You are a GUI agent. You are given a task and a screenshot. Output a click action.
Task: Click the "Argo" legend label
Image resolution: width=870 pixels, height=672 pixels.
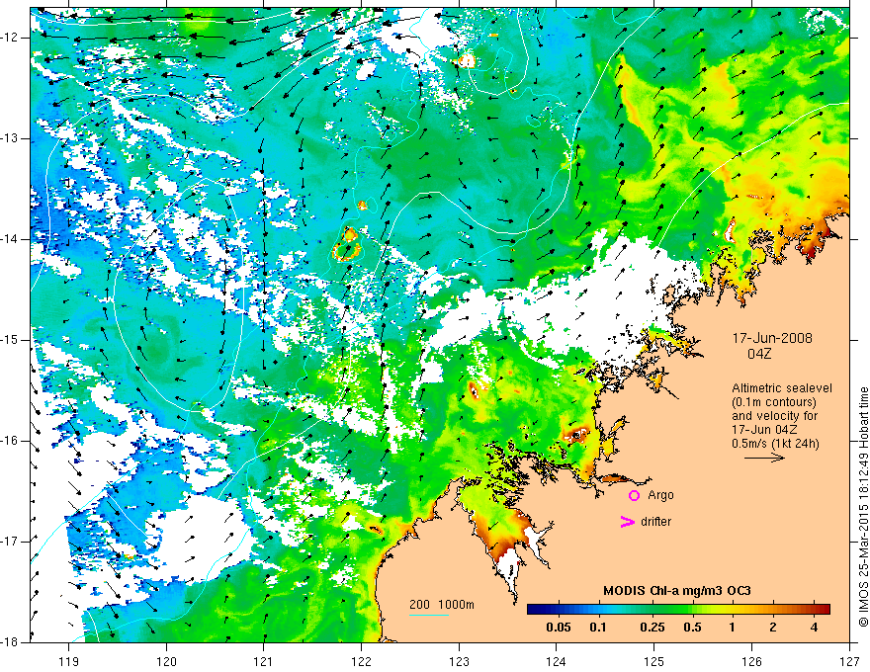pos(660,495)
